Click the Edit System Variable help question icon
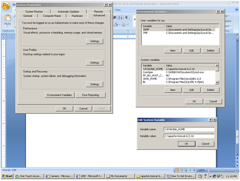The height and width of the screenshot is (181, 240). pyautogui.click(x=210, y=120)
